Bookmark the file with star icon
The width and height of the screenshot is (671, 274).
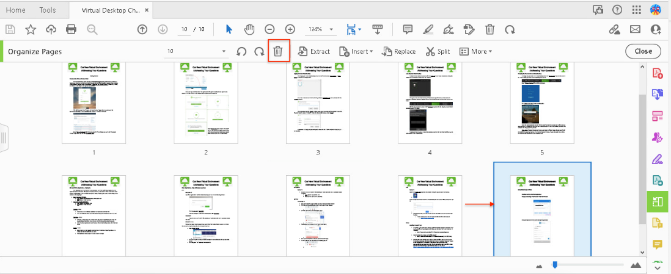(30, 29)
